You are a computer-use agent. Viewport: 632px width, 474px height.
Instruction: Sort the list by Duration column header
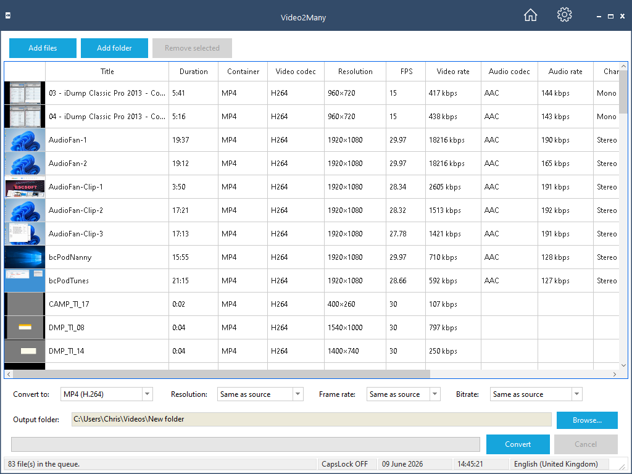(x=193, y=72)
